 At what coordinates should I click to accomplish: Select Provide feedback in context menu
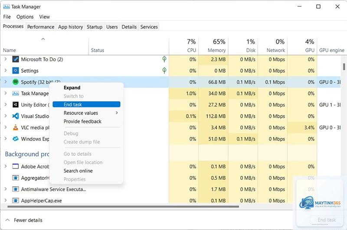tap(86, 122)
